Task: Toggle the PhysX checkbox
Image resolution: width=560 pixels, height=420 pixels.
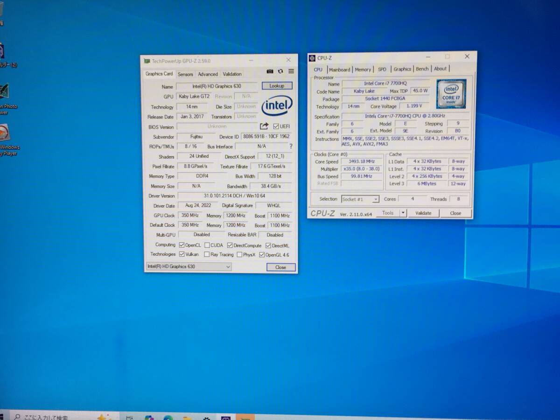Action: (x=239, y=255)
